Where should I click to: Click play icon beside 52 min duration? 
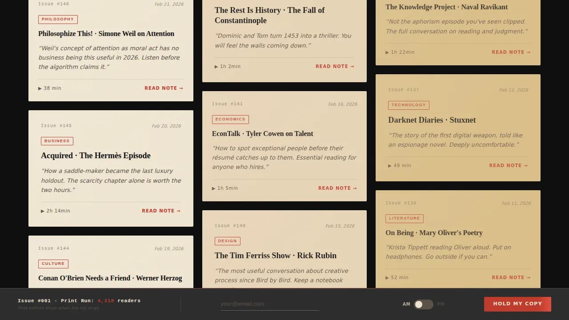pos(387,278)
